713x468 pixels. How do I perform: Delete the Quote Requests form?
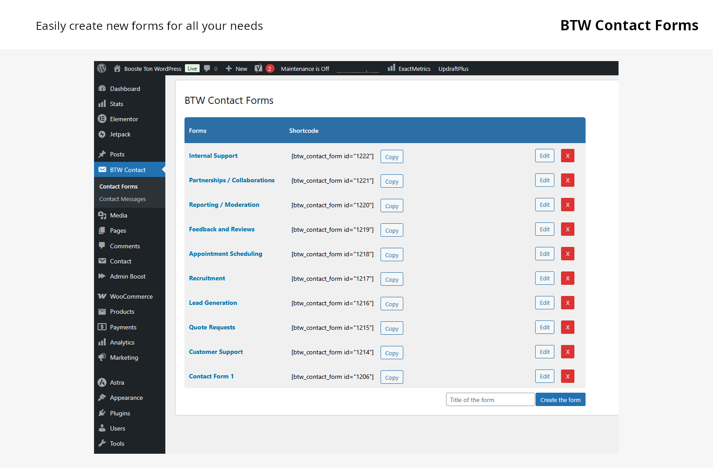568,327
